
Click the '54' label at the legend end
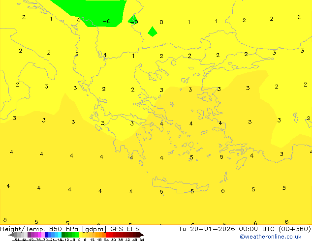(x=142, y=240)
